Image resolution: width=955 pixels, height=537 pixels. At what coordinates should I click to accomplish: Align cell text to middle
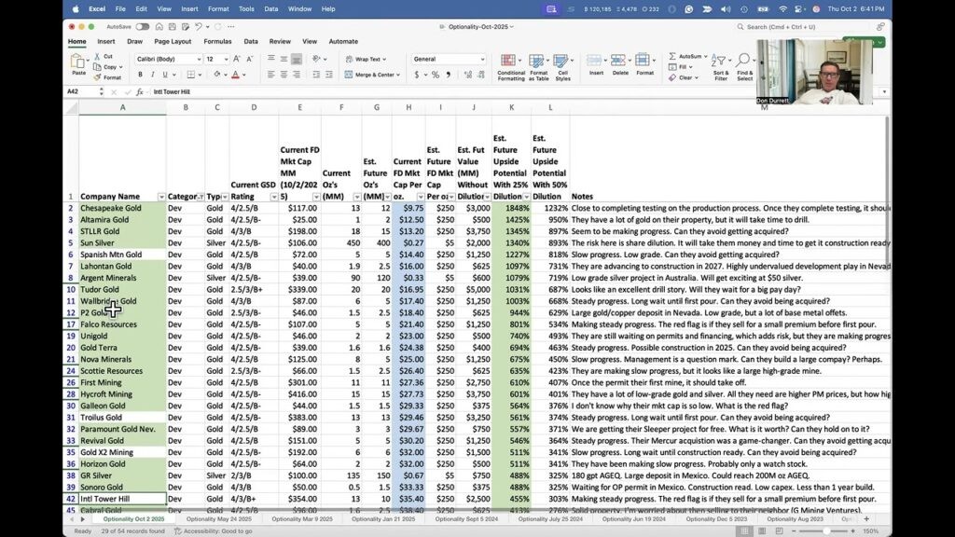click(284, 59)
